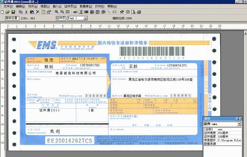Select the recipient postal code 150001
This screenshot has height=157, width=247.
(181, 96)
